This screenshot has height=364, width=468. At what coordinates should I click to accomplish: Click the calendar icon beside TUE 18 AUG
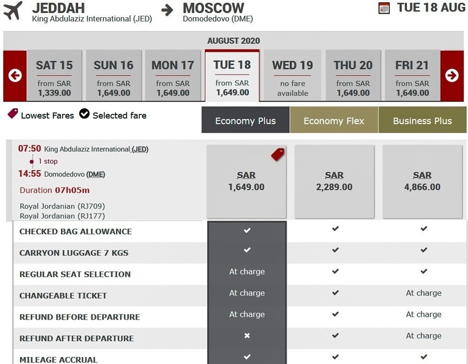pyautogui.click(x=384, y=8)
